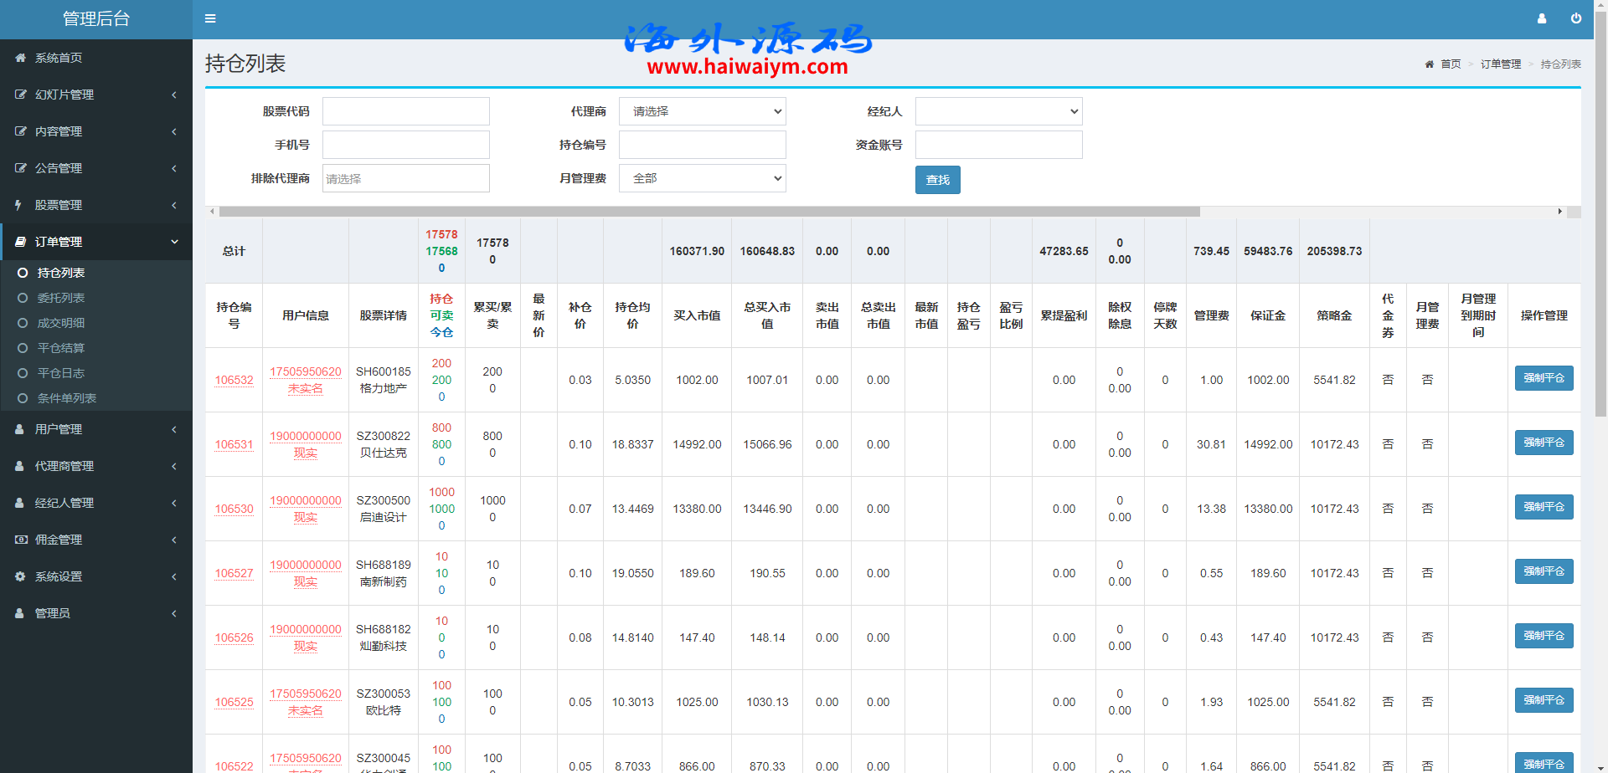Focus the 股票代码 input field
Viewport: 1608px width, 773px height.
[405, 111]
